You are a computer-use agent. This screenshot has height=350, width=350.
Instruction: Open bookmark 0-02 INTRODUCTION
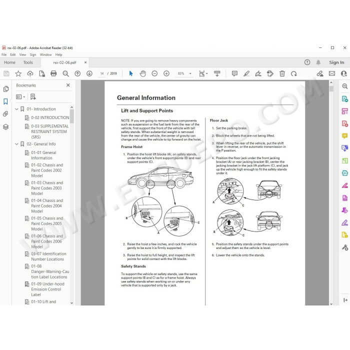(x=50, y=117)
